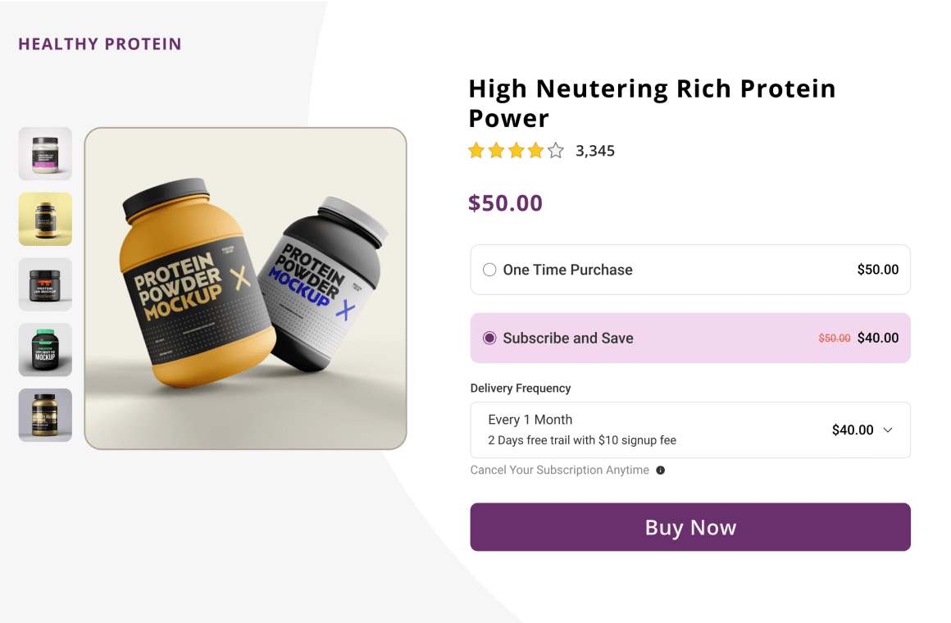Open frequency choices with 2 days free trial
This screenshot has height=623, width=951.
tap(690, 430)
